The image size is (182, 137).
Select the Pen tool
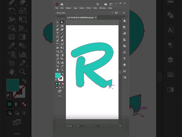[x=57, y=29]
